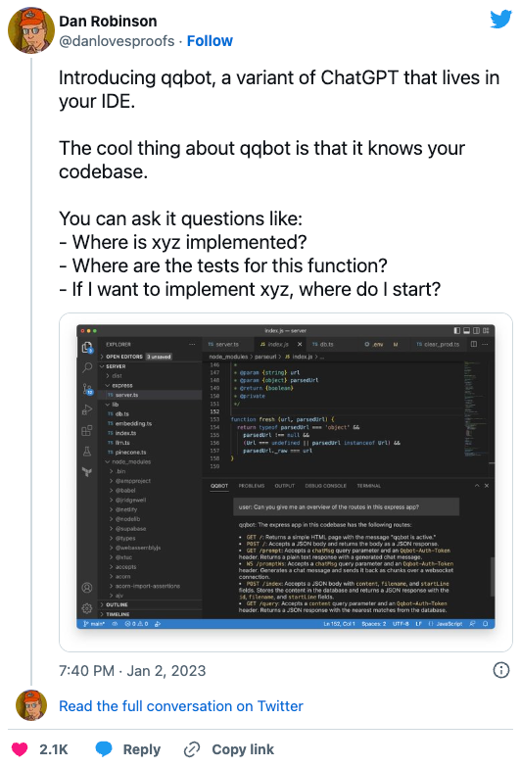520x767 pixels.
Task: Open Source Control icon in activity bar
Action: pos(87,389)
